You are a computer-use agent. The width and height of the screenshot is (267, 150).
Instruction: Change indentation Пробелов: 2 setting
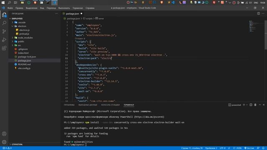coord(211,148)
